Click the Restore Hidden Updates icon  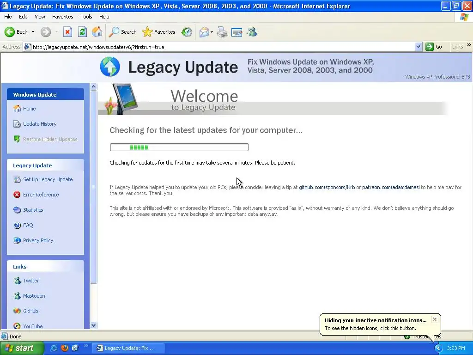coord(17,139)
